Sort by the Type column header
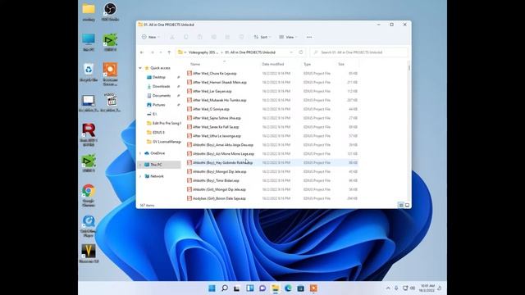 308,64
